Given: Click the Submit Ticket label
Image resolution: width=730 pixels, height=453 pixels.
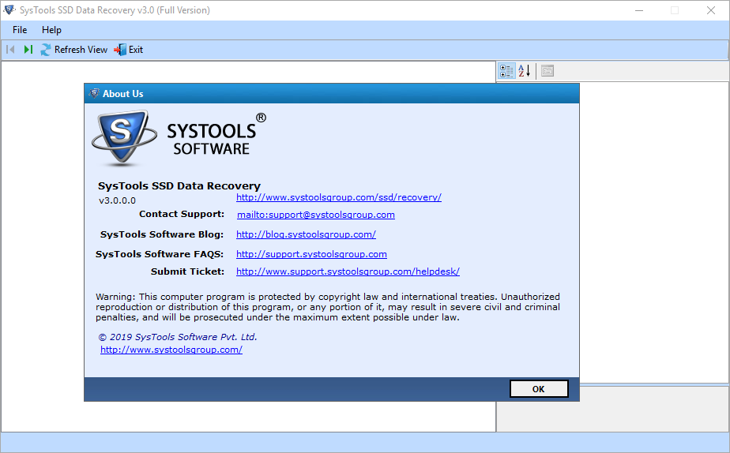Looking at the screenshot, I should (187, 271).
